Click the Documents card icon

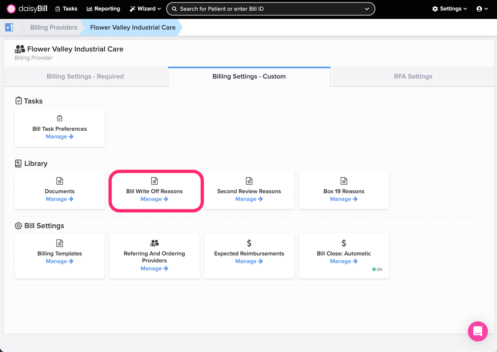click(x=60, y=181)
